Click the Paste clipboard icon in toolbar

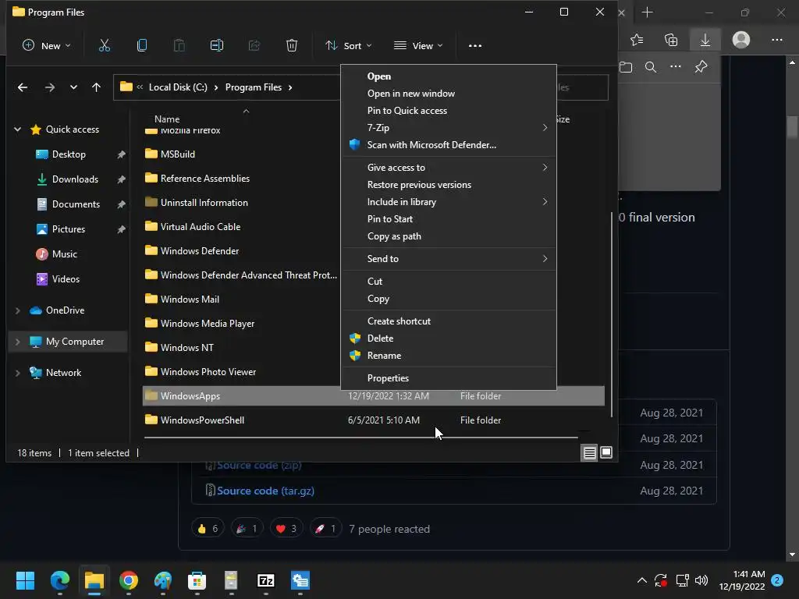[x=179, y=46]
